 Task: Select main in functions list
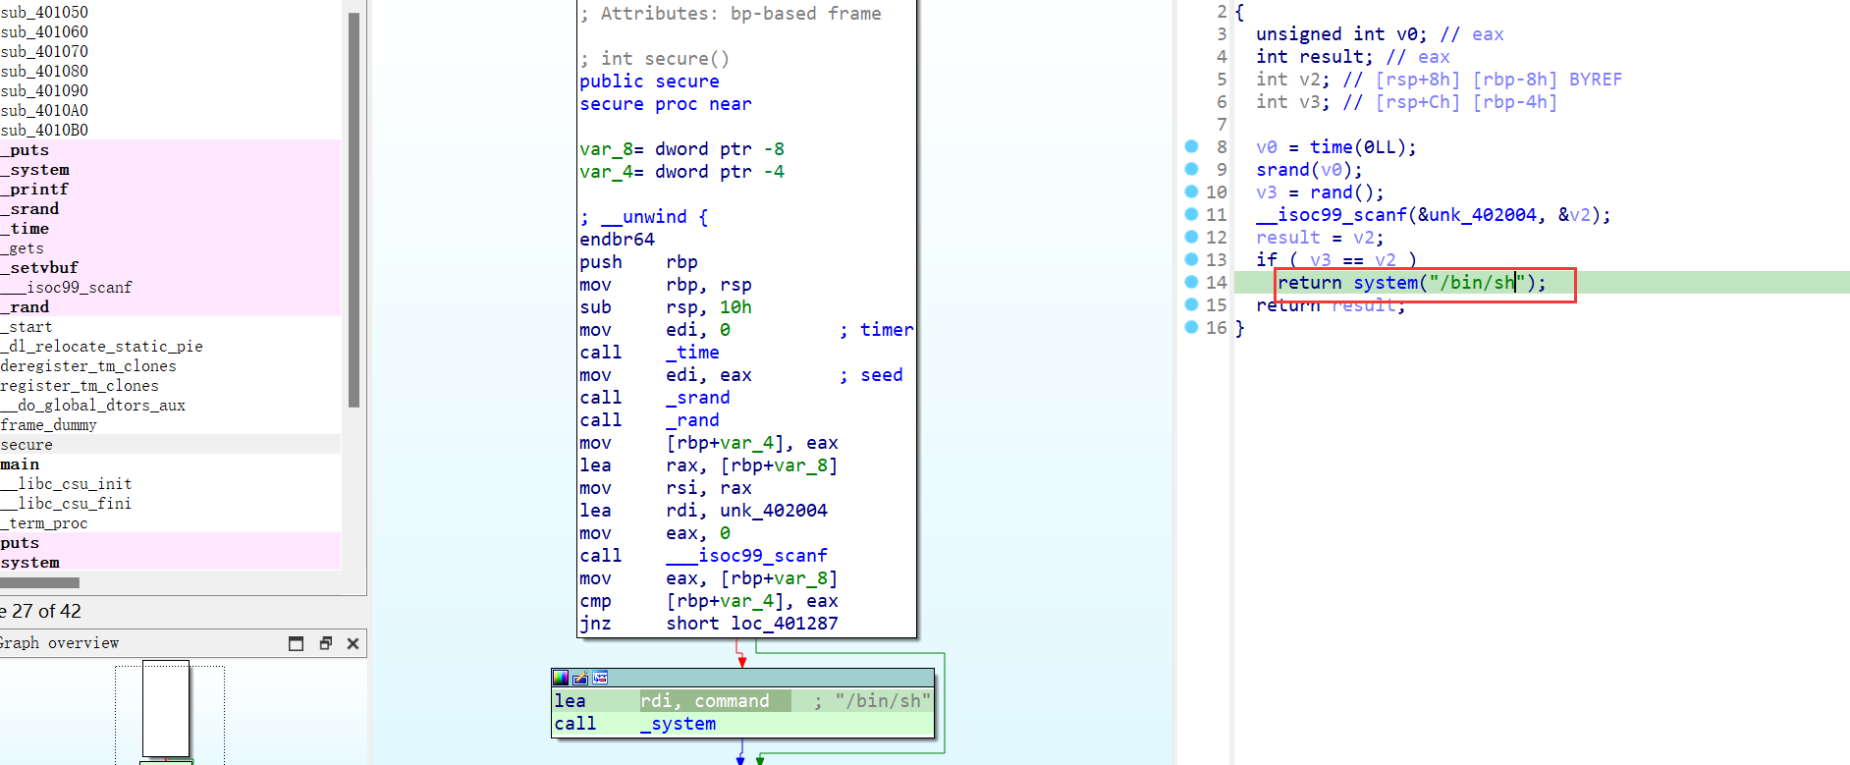point(170,464)
